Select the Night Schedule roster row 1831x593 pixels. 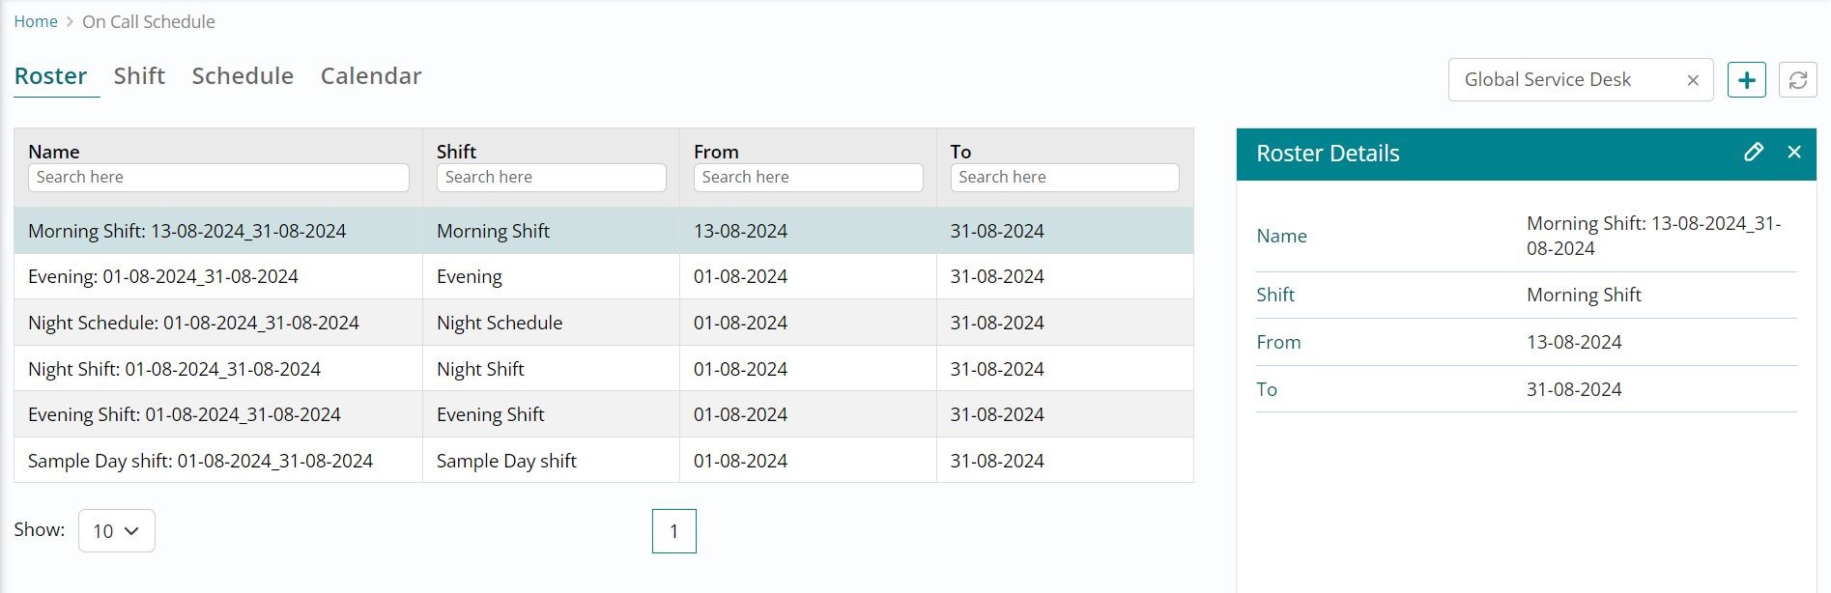pyautogui.click(x=193, y=324)
